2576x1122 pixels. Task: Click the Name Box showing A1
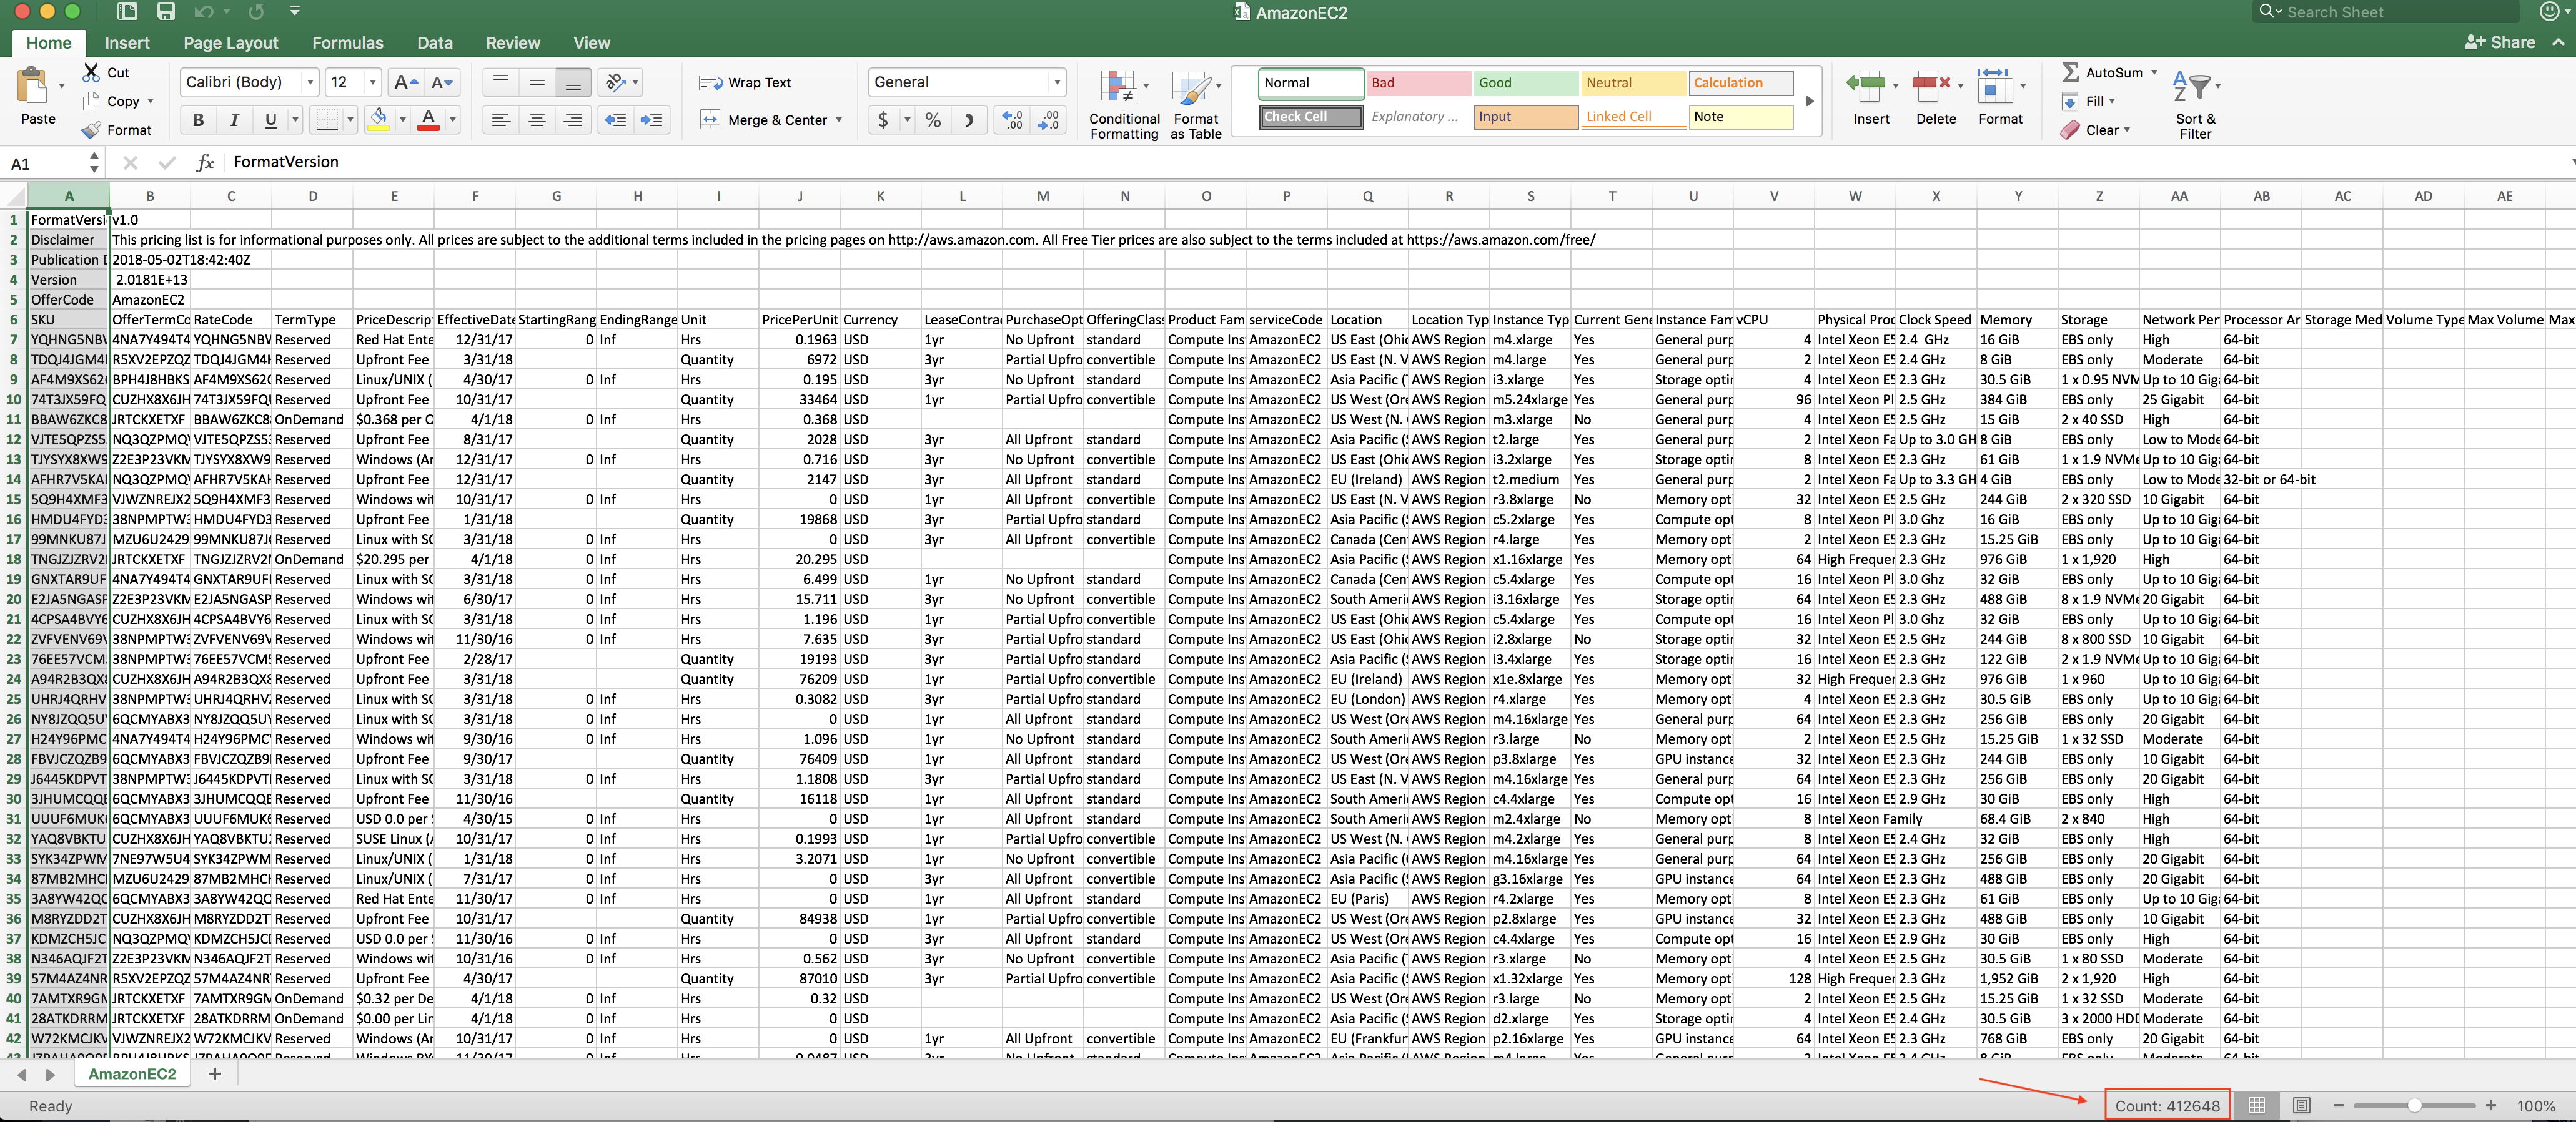(x=48, y=163)
